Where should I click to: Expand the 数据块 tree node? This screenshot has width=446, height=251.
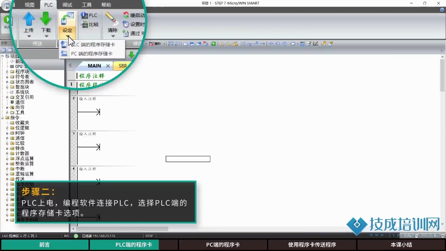point(7,87)
